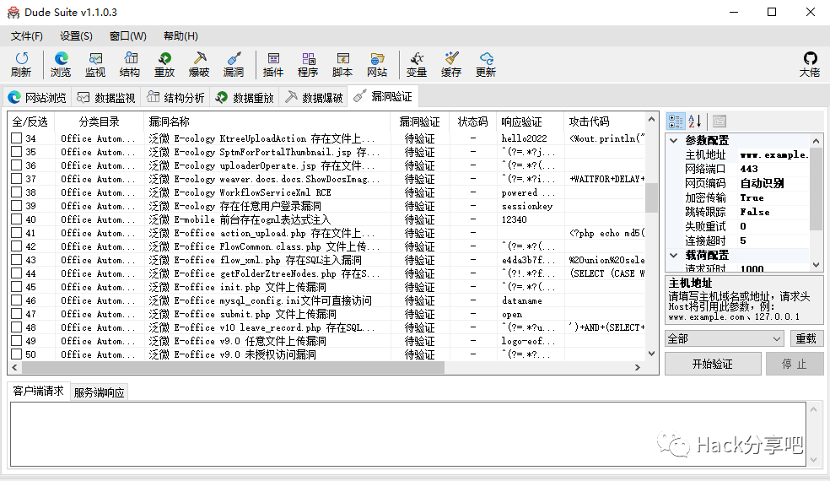Switch to the 网站浏览 tab
The width and height of the screenshot is (830, 481).
click(37, 98)
